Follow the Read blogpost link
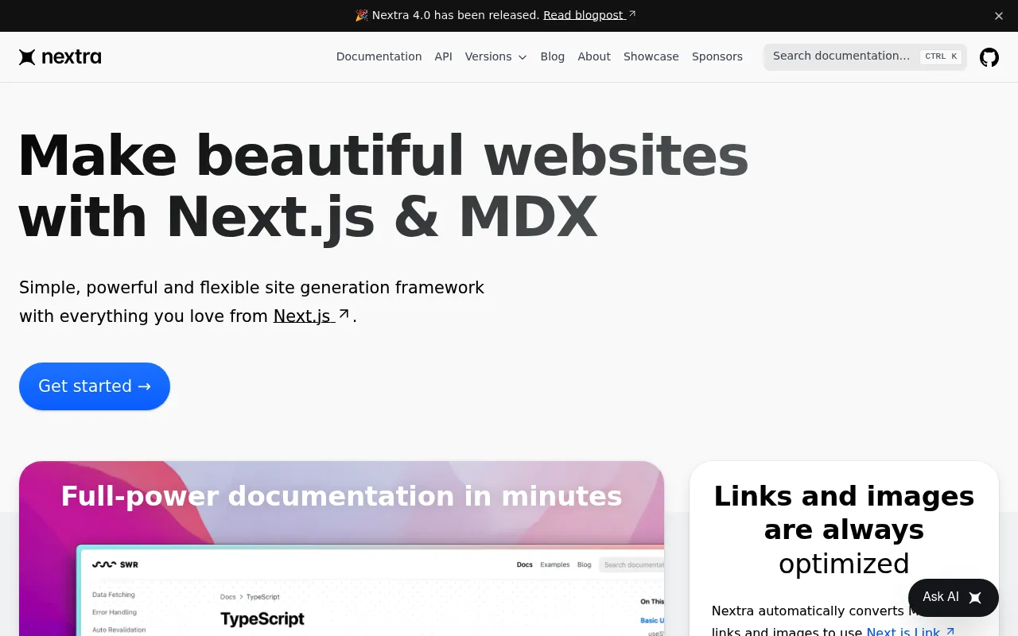 [589, 15]
